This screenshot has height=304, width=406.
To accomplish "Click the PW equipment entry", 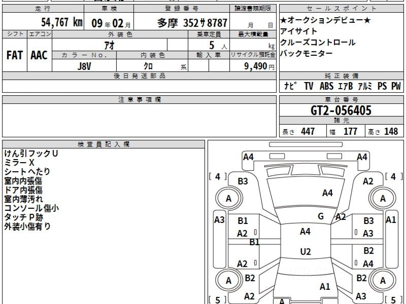I will pyautogui.click(x=396, y=86).
